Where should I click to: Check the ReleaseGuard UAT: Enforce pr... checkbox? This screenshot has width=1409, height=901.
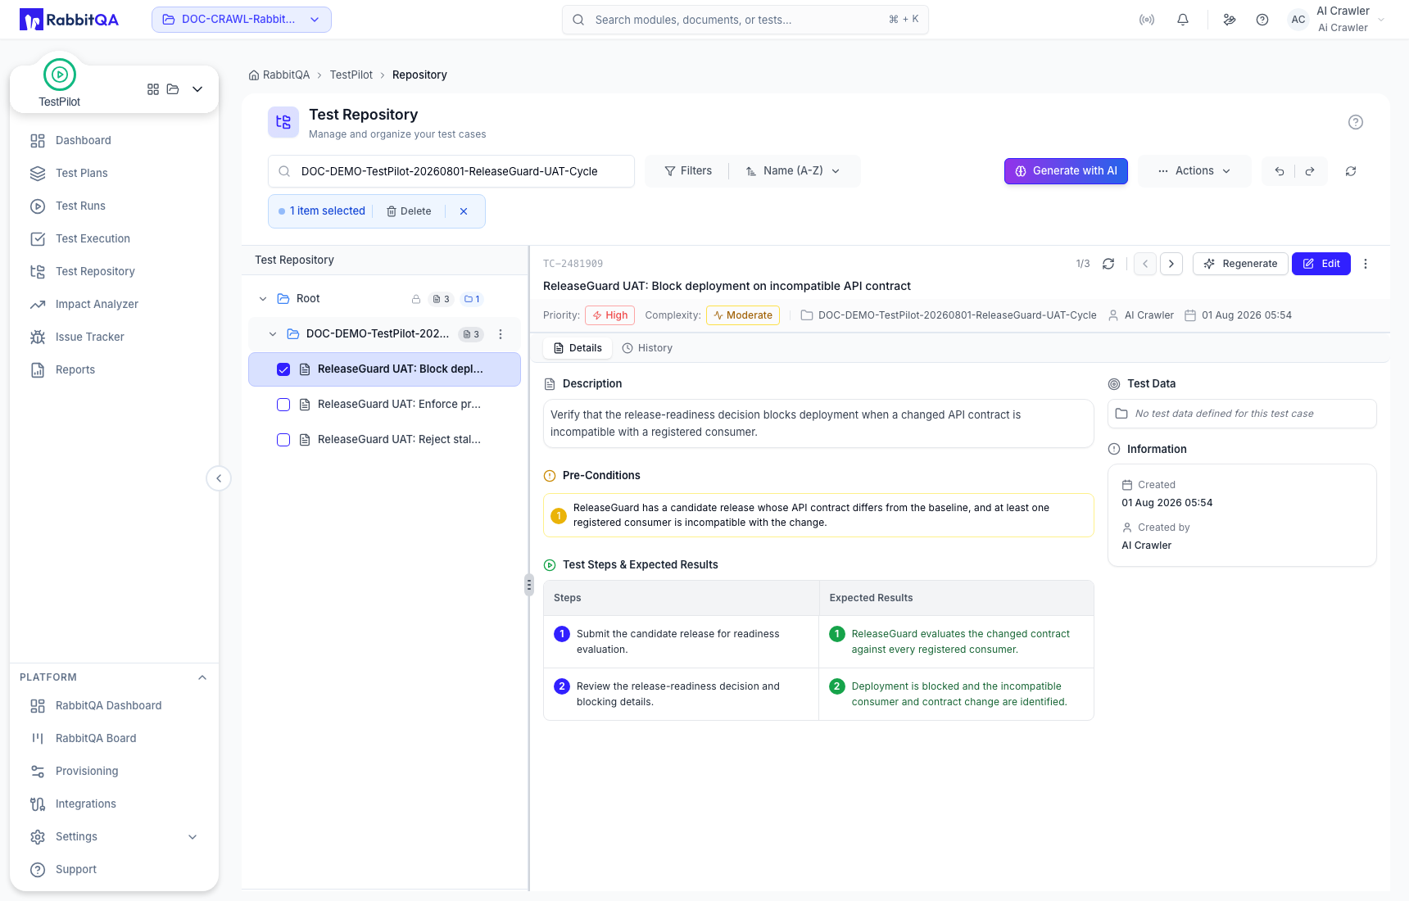pyautogui.click(x=283, y=405)
